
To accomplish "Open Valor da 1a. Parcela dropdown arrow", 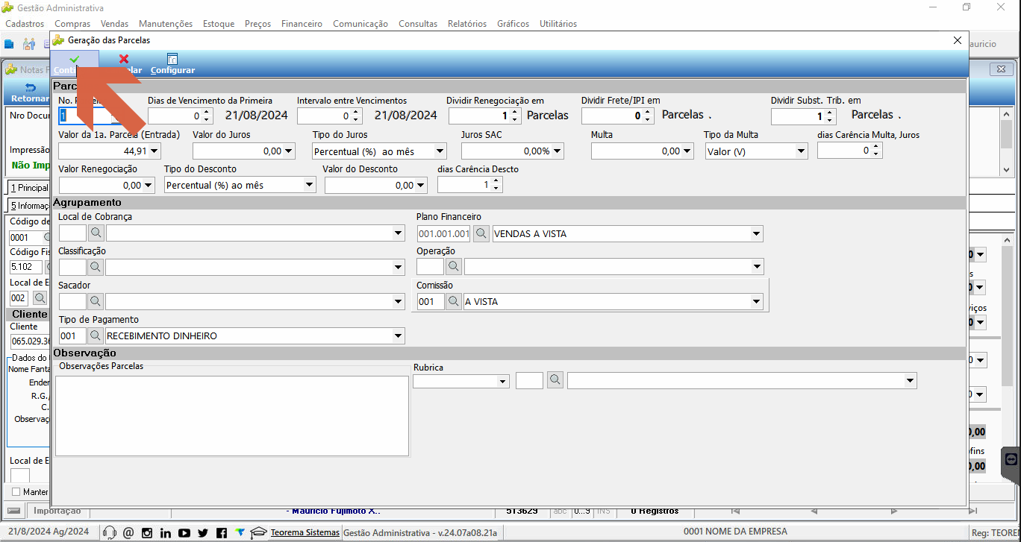I will point(154,151).
